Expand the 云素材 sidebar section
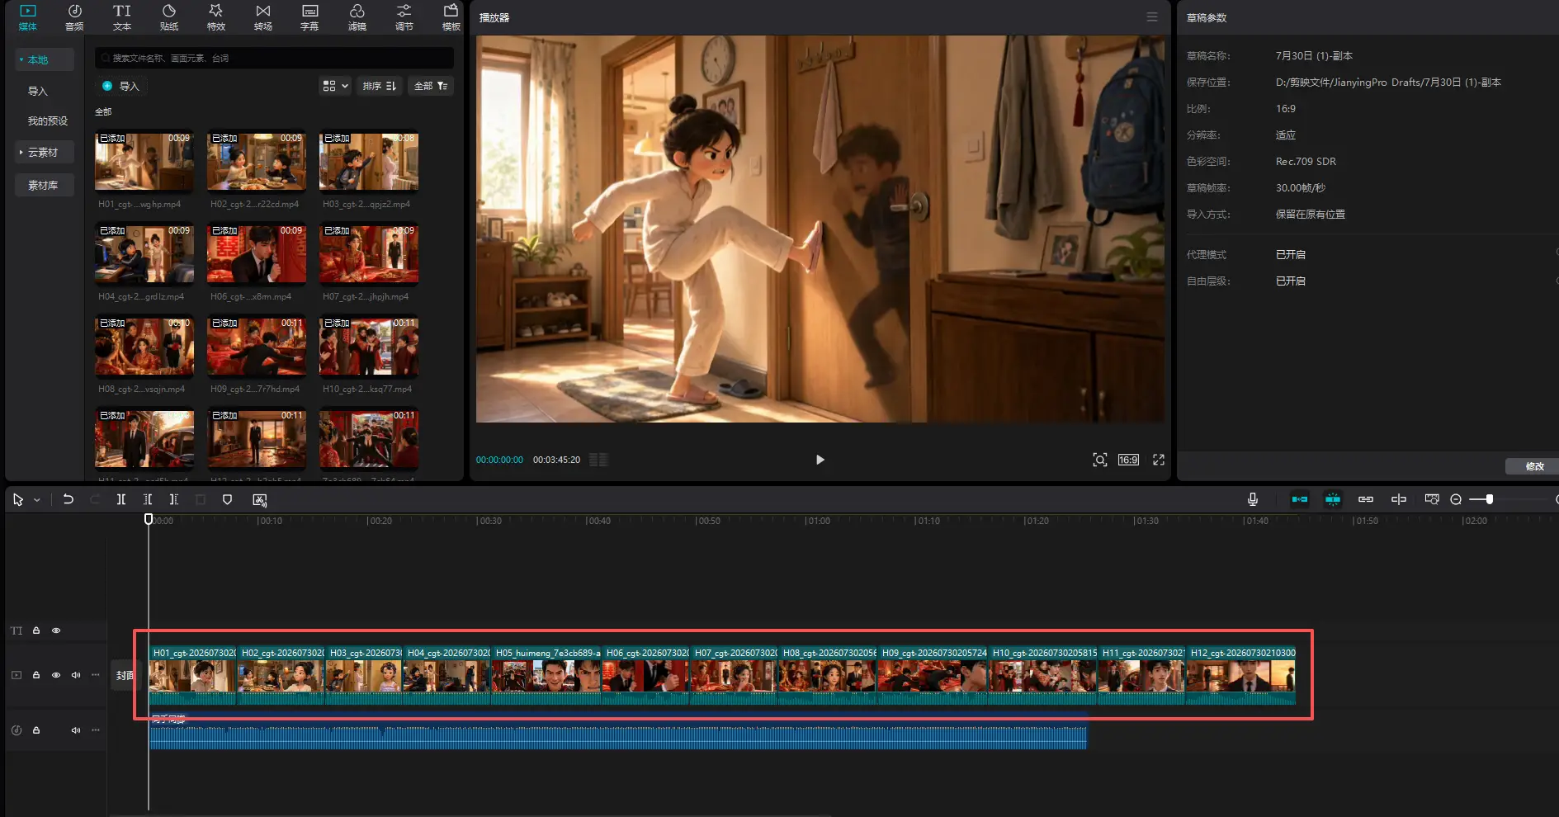The image size is (1559, 817). [45, 152]
